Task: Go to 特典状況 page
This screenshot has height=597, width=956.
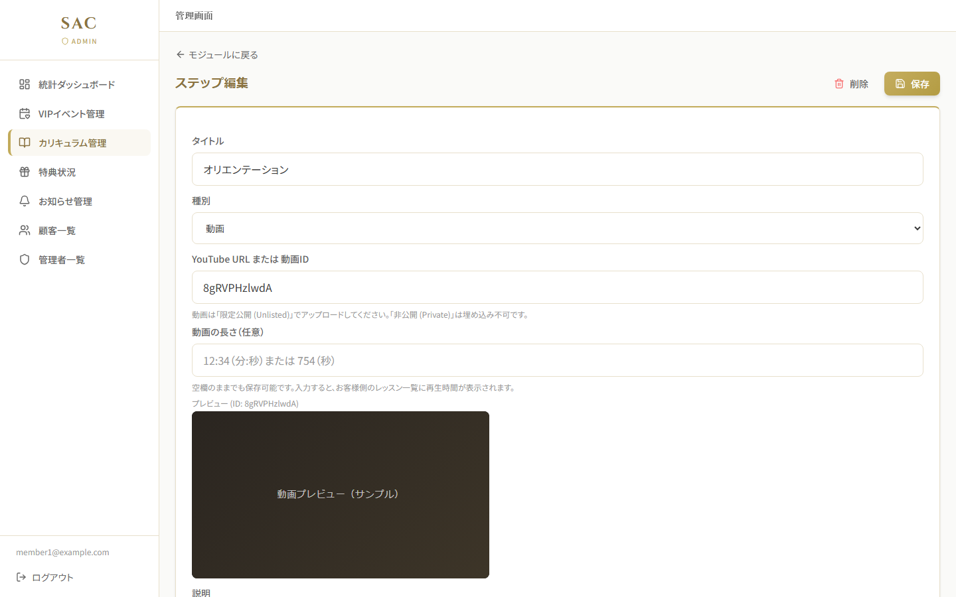Action: point(80,172)
